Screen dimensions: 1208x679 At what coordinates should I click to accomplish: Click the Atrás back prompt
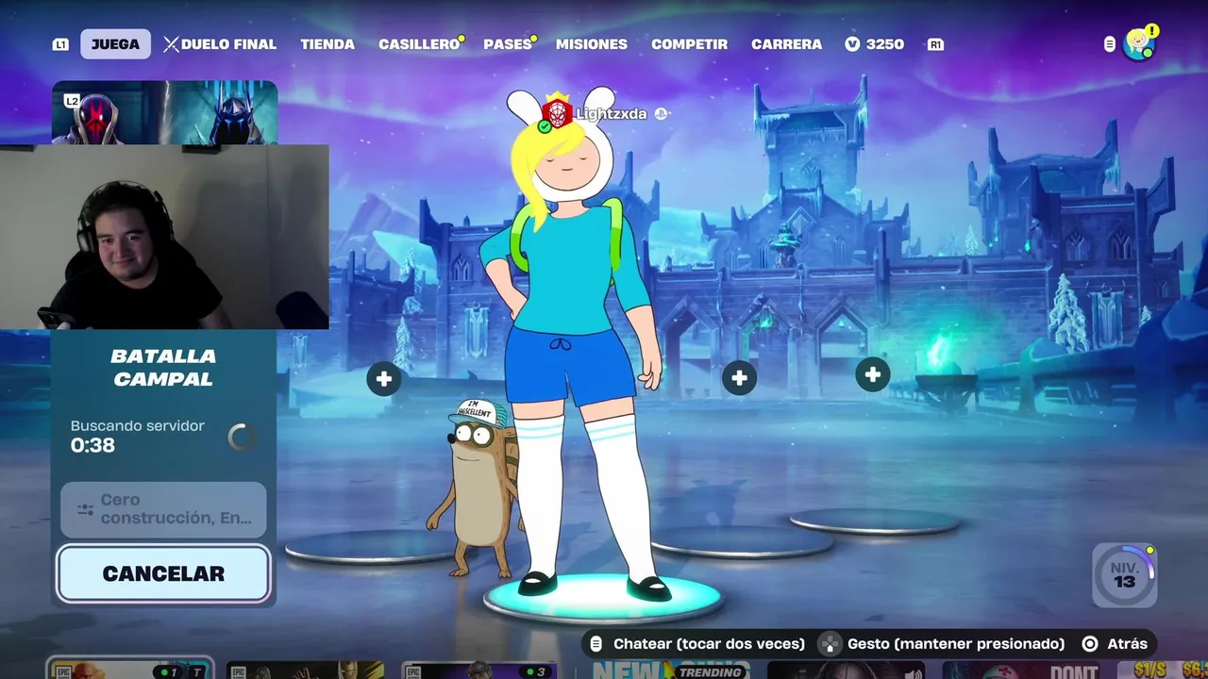coord(1116,644)
